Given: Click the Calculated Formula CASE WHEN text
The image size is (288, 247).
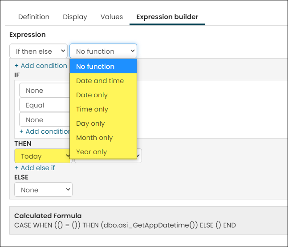Looking at the screenshot, I should tap(125, 225).
